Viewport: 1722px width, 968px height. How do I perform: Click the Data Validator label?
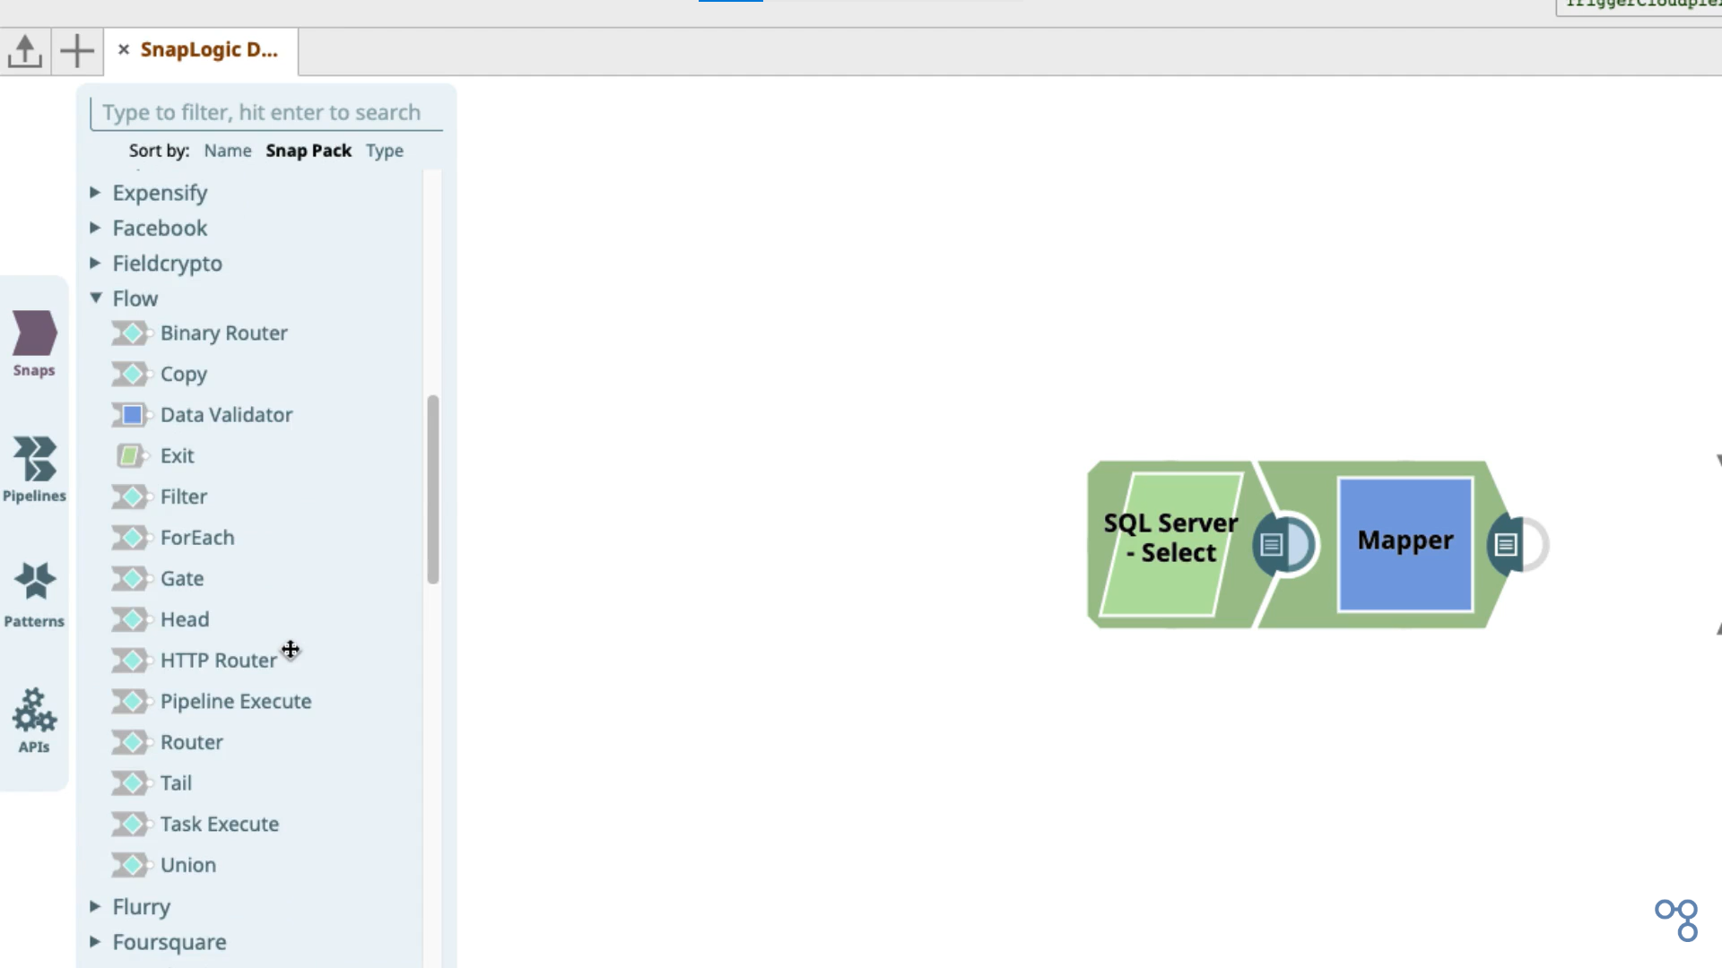[227, 415]
